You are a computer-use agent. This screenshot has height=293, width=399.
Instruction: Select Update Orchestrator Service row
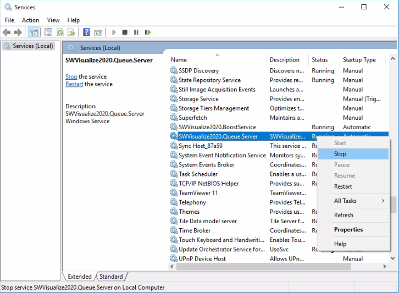coord(243,249)
